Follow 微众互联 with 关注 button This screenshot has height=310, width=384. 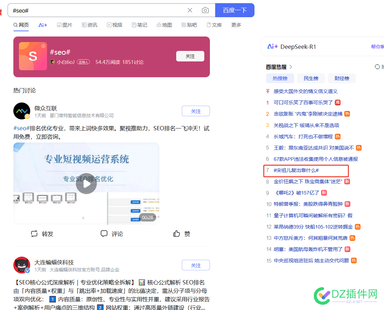tap(196, 111)
